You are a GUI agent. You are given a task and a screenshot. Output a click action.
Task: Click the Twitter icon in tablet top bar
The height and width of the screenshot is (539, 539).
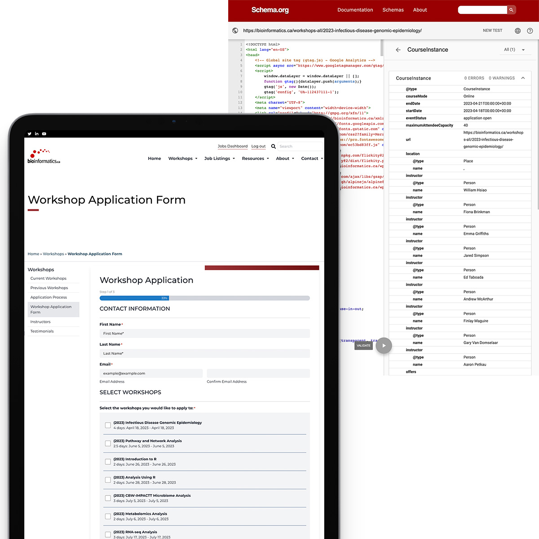pos(30,134)
